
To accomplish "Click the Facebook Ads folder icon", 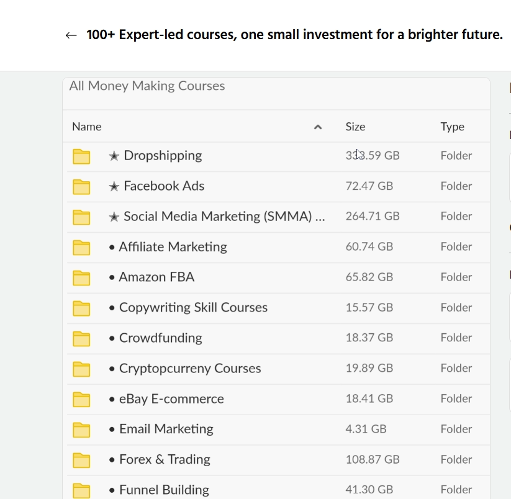I will point(81,186).
